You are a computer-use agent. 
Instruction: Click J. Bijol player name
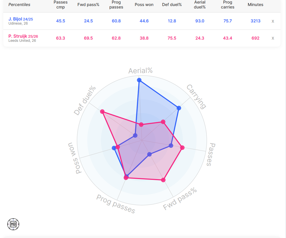[15, 19]
